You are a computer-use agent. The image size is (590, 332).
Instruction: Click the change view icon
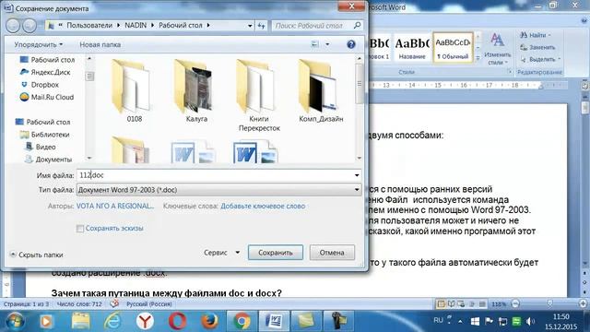point(315,44)
